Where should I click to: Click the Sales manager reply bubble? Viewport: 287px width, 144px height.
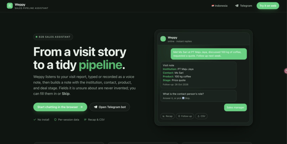pyautogui.click(x=235, y=107)
